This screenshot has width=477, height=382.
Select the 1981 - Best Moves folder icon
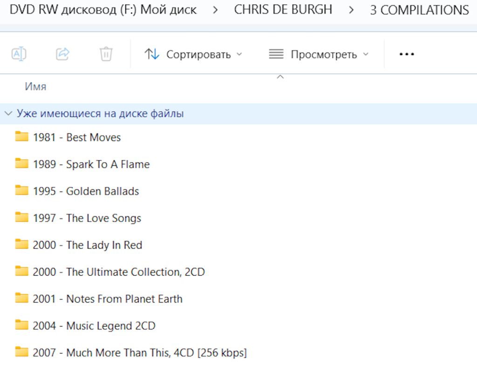[21, 137]
